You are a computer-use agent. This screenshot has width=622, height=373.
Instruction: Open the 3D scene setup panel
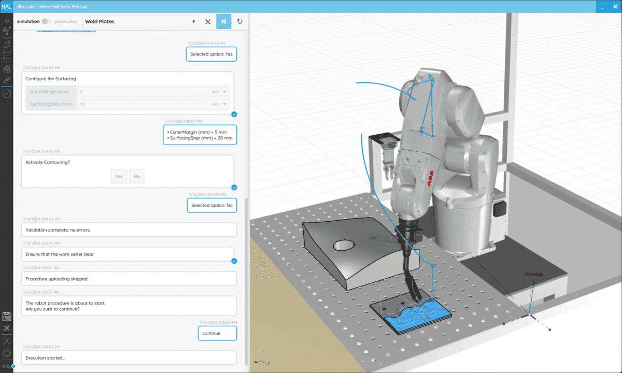(7, 20)
